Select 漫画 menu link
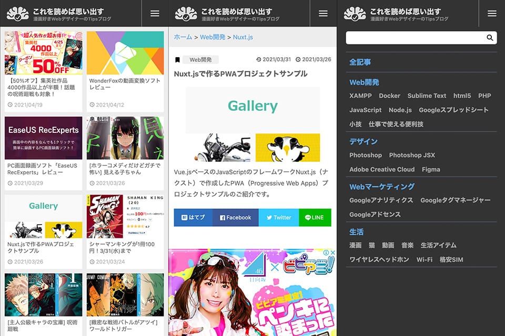This screenshot has height=336, width=505. point(356,245)
